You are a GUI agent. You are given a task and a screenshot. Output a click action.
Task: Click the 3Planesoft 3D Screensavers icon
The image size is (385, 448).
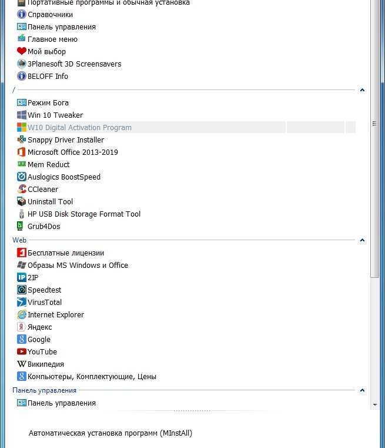click(21, 64)
